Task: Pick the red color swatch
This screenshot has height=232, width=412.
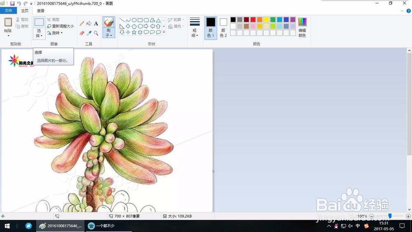Action: (x=253, y=19)
